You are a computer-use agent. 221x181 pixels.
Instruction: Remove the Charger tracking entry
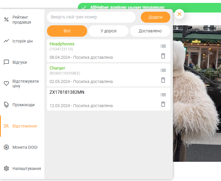pyautogui.click(x=163, y=80)
